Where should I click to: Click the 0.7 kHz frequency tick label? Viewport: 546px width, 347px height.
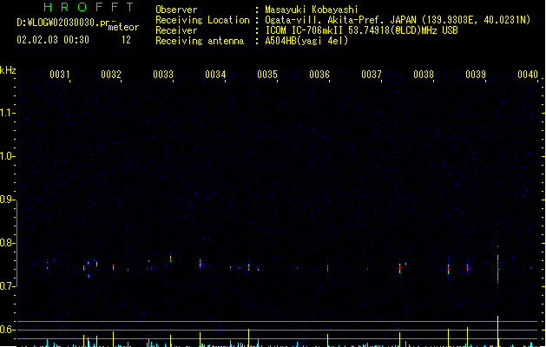pyautogui.click(x=6, y=286)
